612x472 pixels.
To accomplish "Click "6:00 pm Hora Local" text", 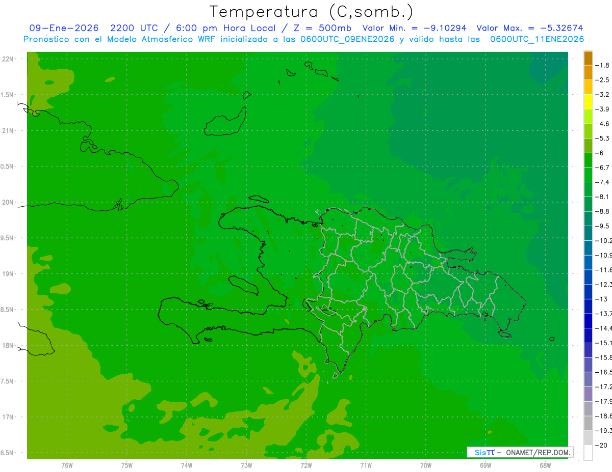I will click(226, 29).
